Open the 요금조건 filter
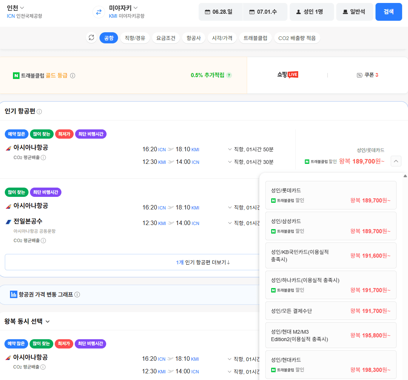The image size is (408, 380). tap(166, 38)
